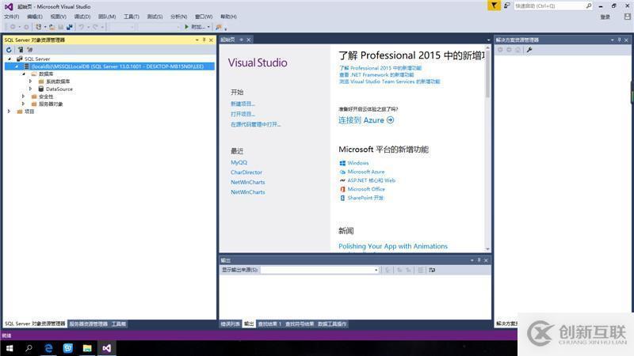Collapse the Databases folder node
This screenshot has height=356, width=634.
pyautogui.click(x=24, y=74)
